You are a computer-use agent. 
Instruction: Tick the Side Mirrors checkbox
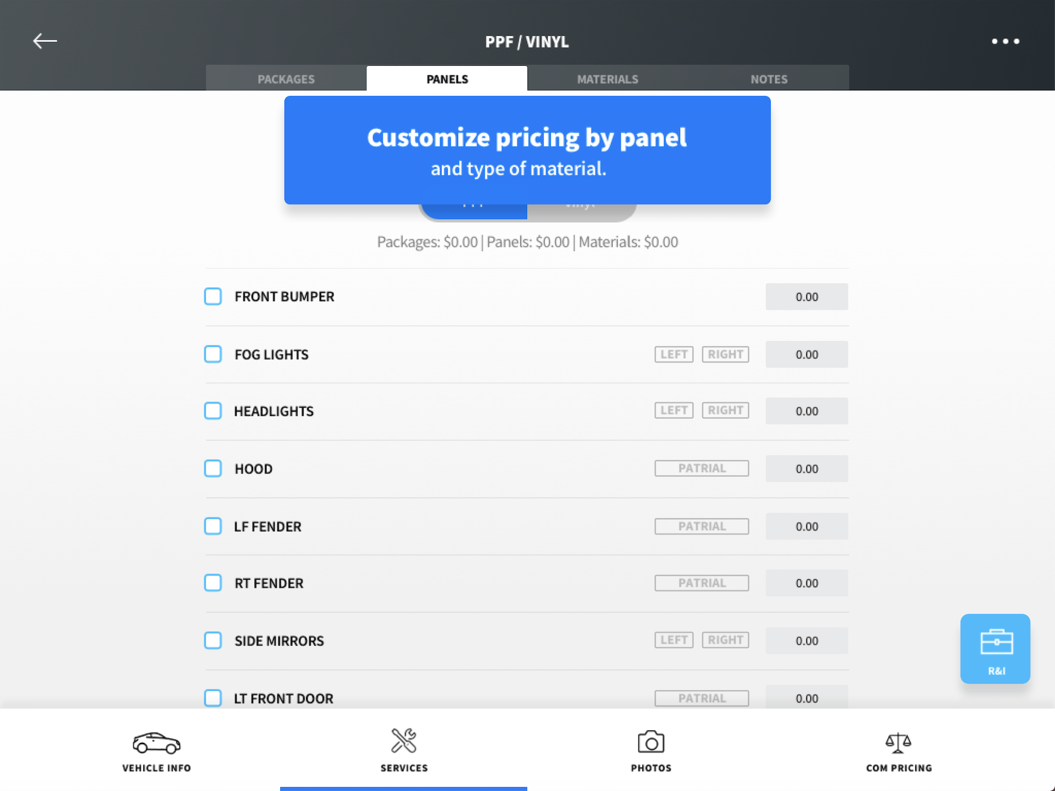point(213,641)
